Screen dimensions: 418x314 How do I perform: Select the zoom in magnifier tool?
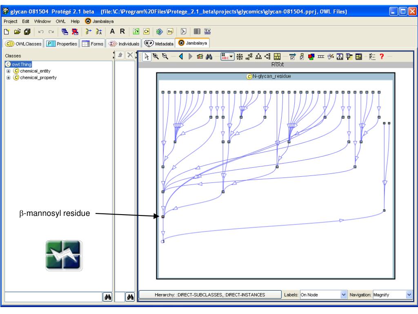[x=156, y=56]
